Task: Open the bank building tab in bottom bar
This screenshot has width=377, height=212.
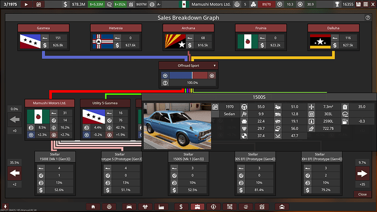Action: click(x=262, y=207)
